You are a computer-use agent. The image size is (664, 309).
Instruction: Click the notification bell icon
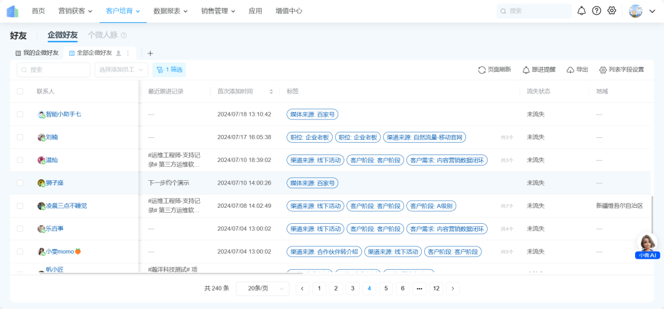[x=581, y=10]
